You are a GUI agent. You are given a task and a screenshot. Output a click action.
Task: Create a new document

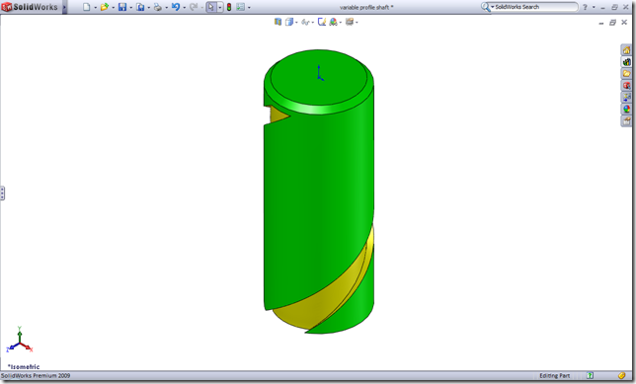(x=86, y=7)
